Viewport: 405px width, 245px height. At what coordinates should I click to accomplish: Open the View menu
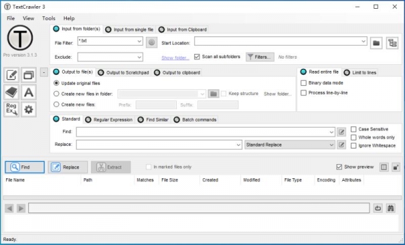28,18
